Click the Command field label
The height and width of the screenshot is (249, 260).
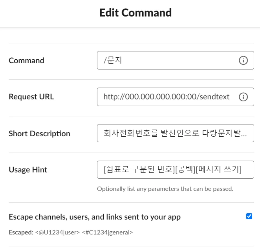(27, 60)
